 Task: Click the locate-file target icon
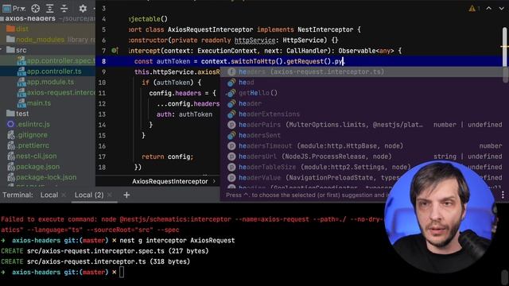[x=35, y=9]
